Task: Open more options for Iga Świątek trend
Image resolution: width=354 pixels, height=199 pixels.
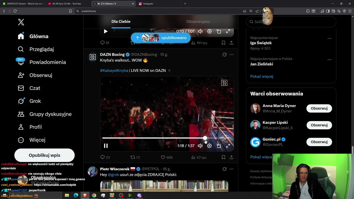Action: [x=329, y=38]
